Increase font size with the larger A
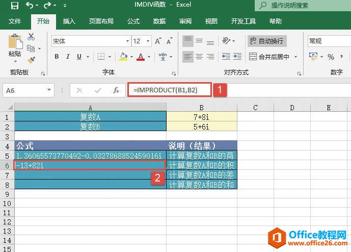The width and height of the screenshot is (351, 252). pos(158,41)
